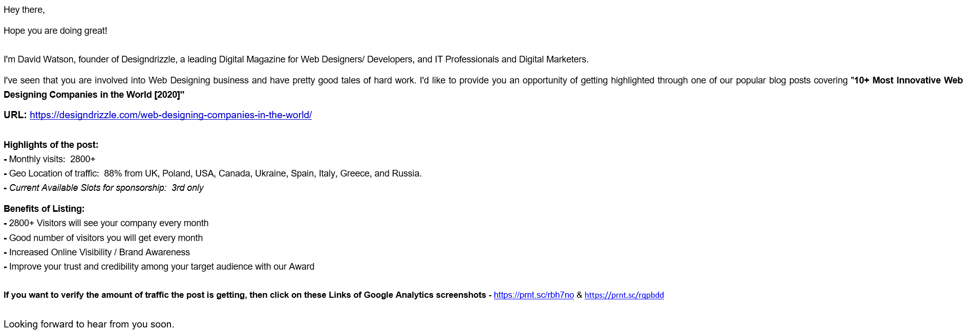967x330 pixels.
Task: Click the 'I'm David Watson, founder of Designdrizzle' sentence
Action: 296,59
